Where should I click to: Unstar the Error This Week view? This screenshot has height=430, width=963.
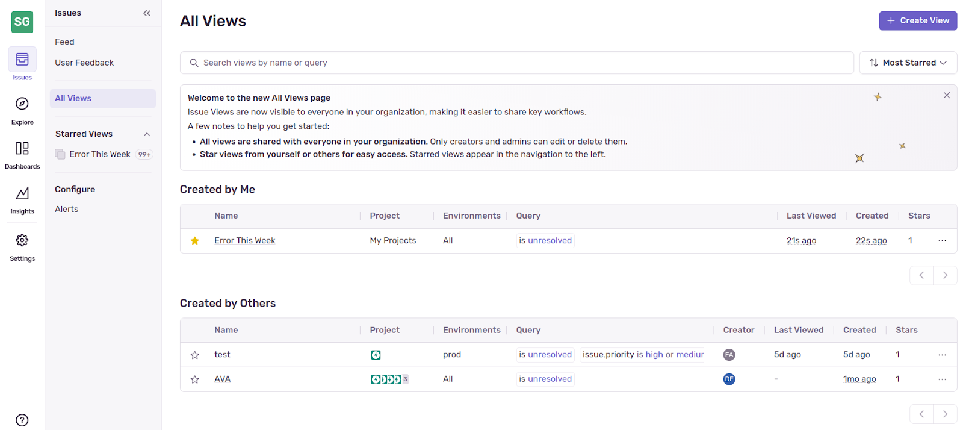pos(195,241)
